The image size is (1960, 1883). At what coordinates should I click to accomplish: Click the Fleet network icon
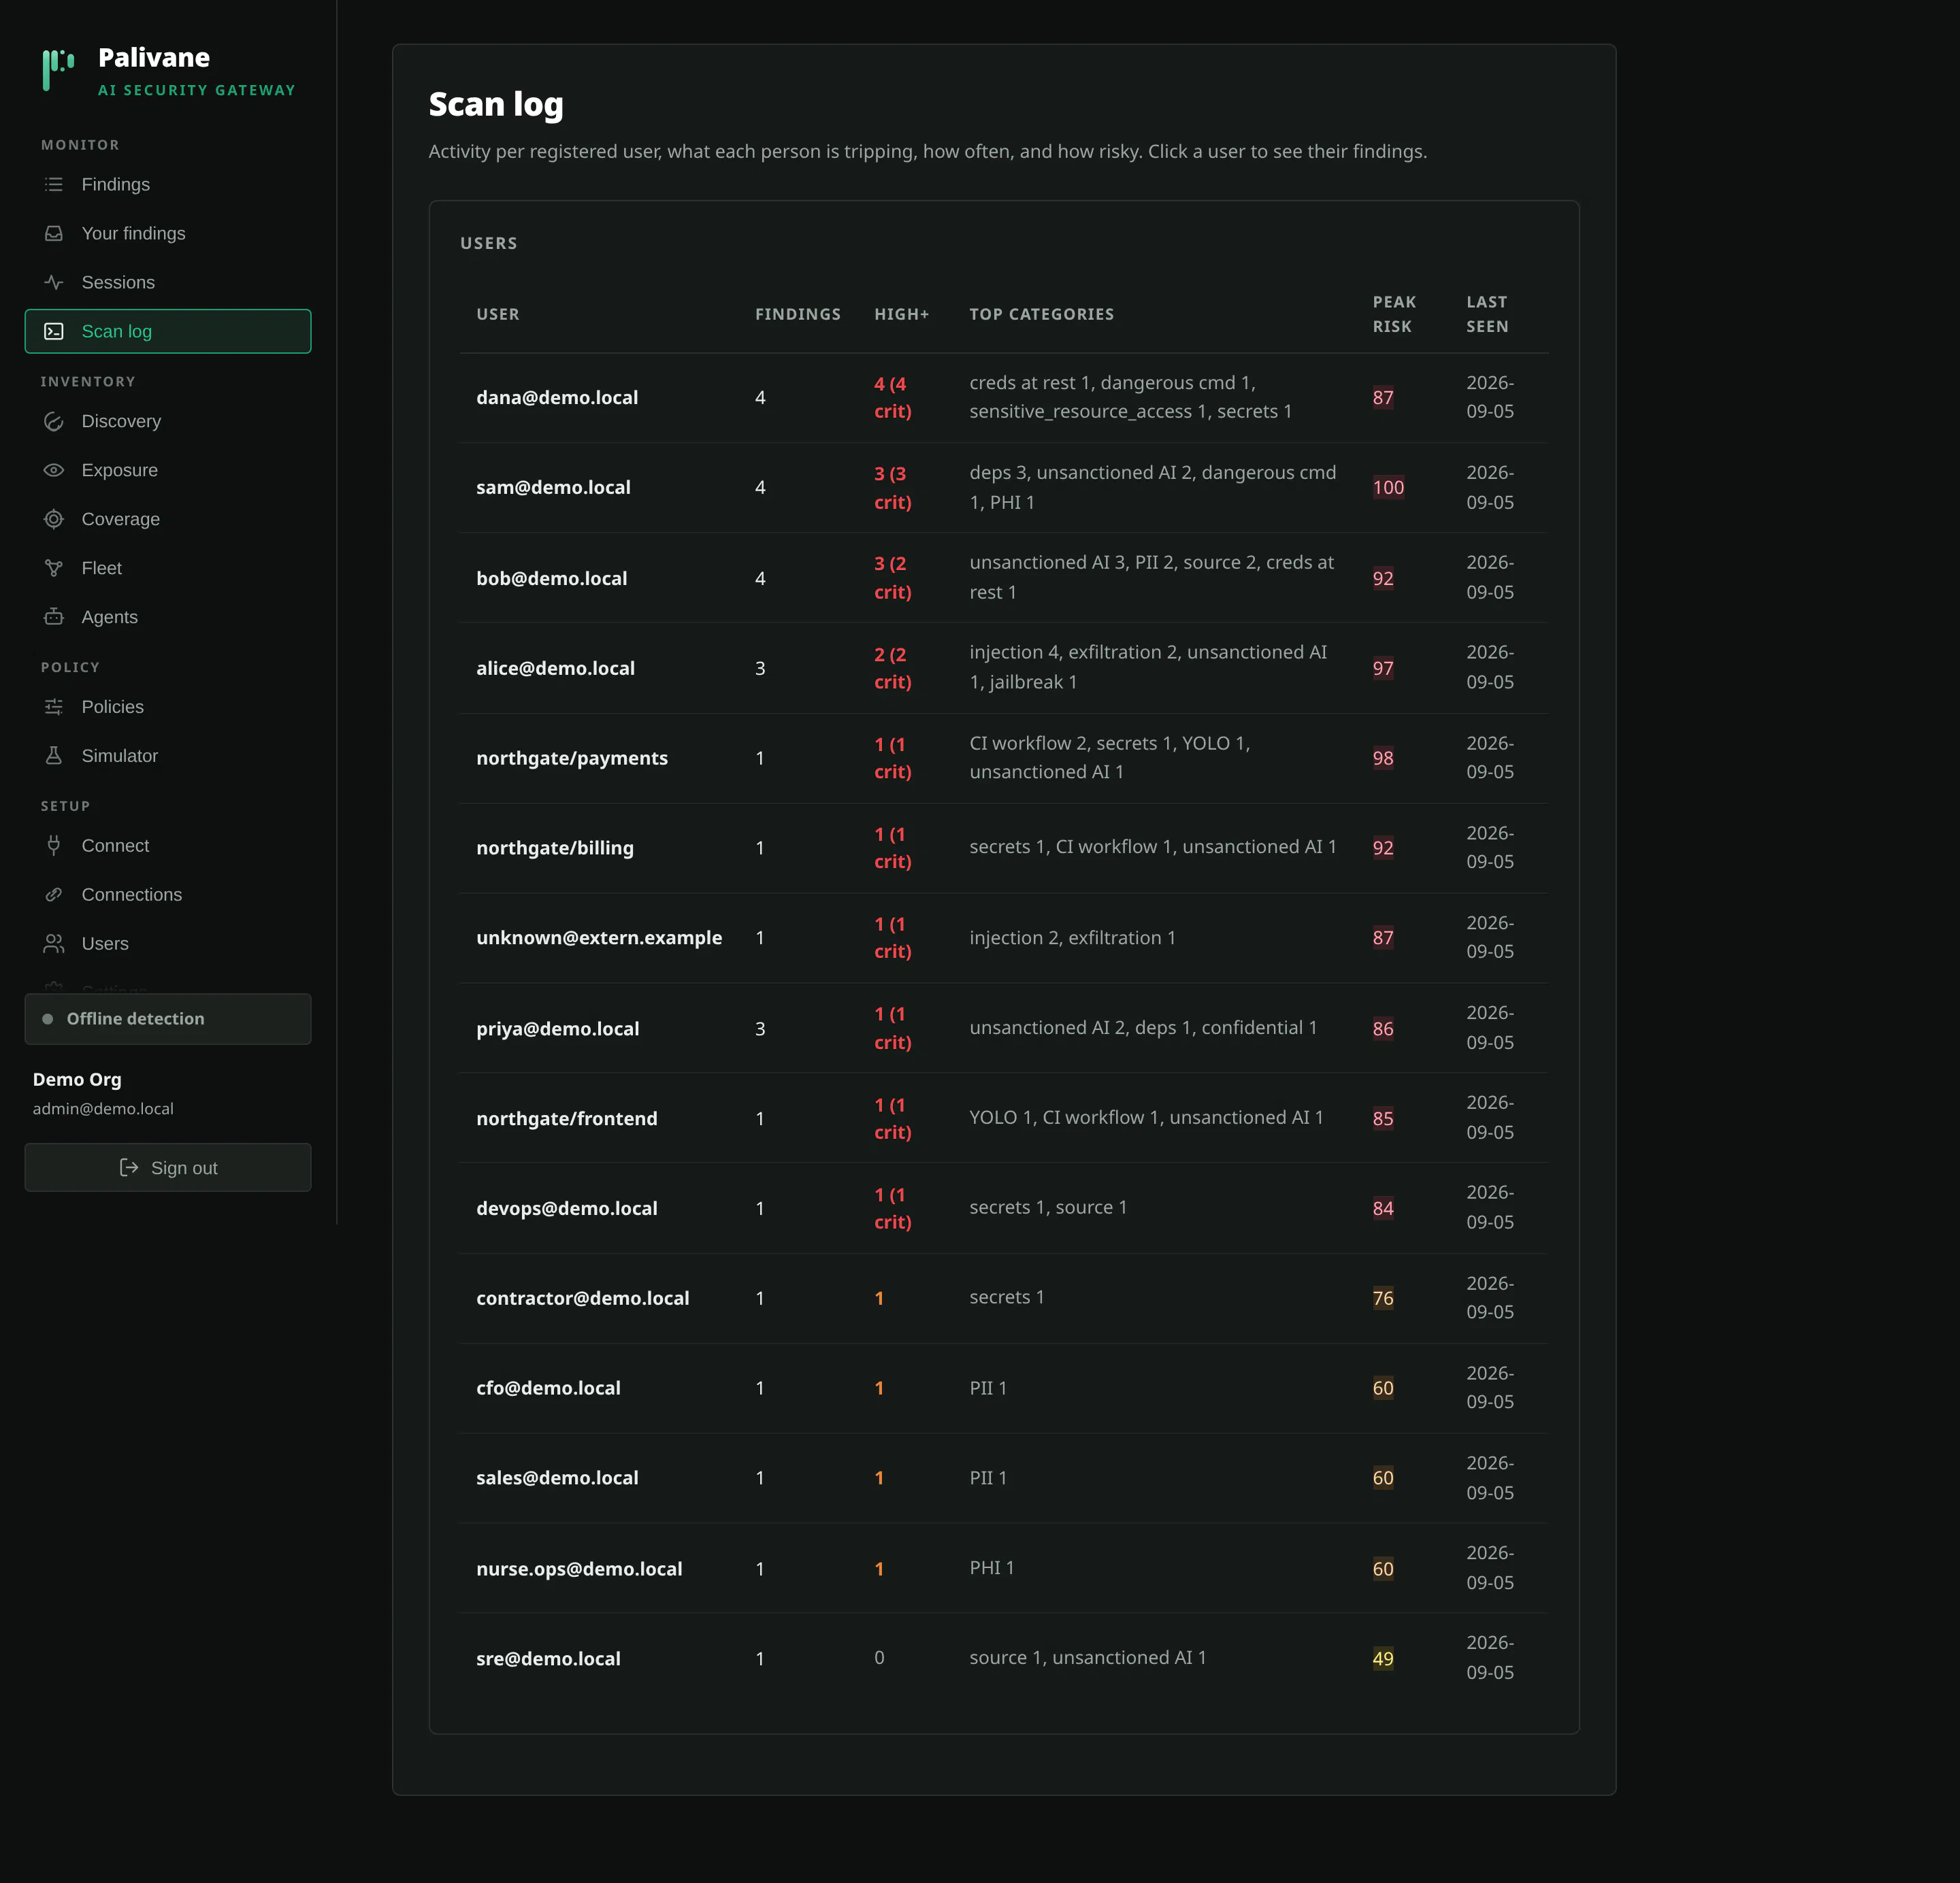point(54,569)
